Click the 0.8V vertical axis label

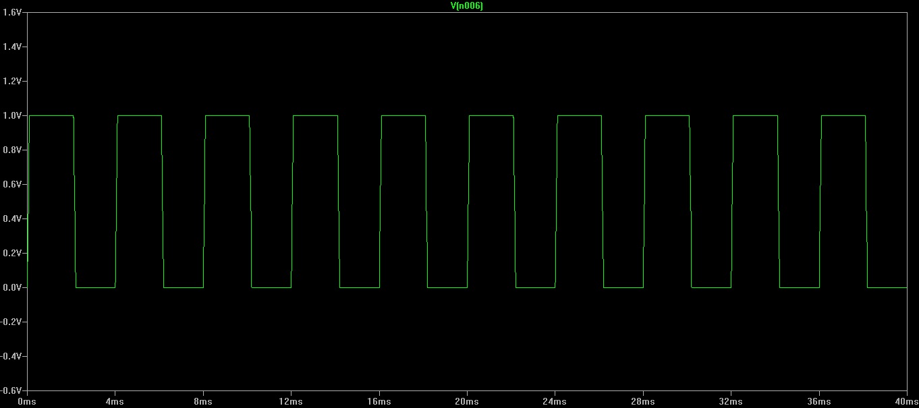[11, 150]
